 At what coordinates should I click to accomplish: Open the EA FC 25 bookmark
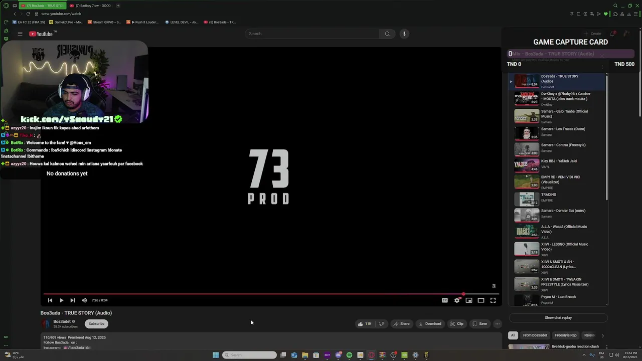(29, 22)
